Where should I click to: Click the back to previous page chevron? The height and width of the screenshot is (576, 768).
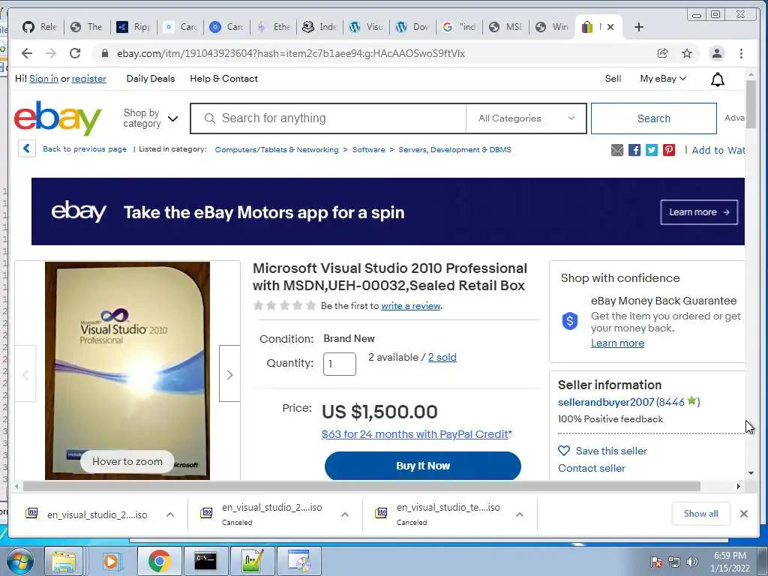click(27, 148)
